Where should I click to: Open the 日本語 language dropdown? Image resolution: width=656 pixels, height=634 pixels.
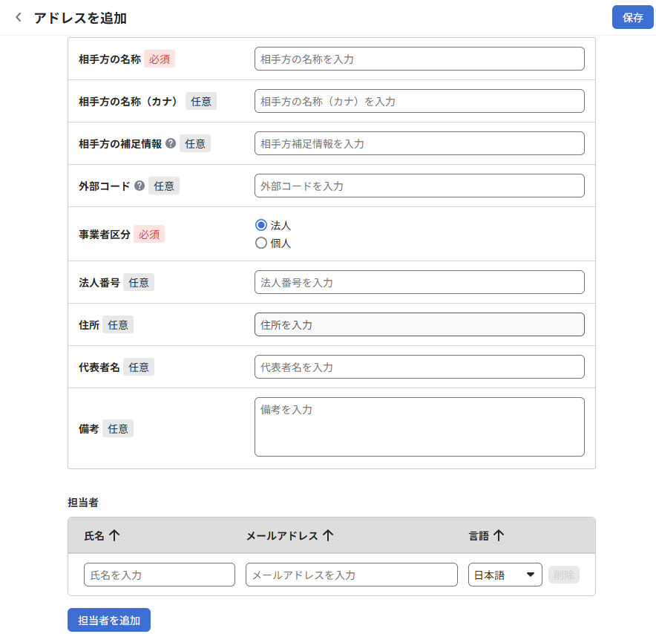[x=505, y=575]
